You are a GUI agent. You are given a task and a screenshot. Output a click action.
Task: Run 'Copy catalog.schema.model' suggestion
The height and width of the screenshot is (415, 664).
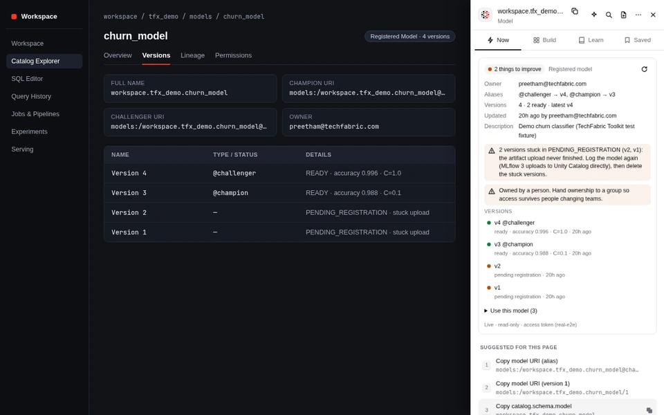pyautogui.click(x=567, y=408)
